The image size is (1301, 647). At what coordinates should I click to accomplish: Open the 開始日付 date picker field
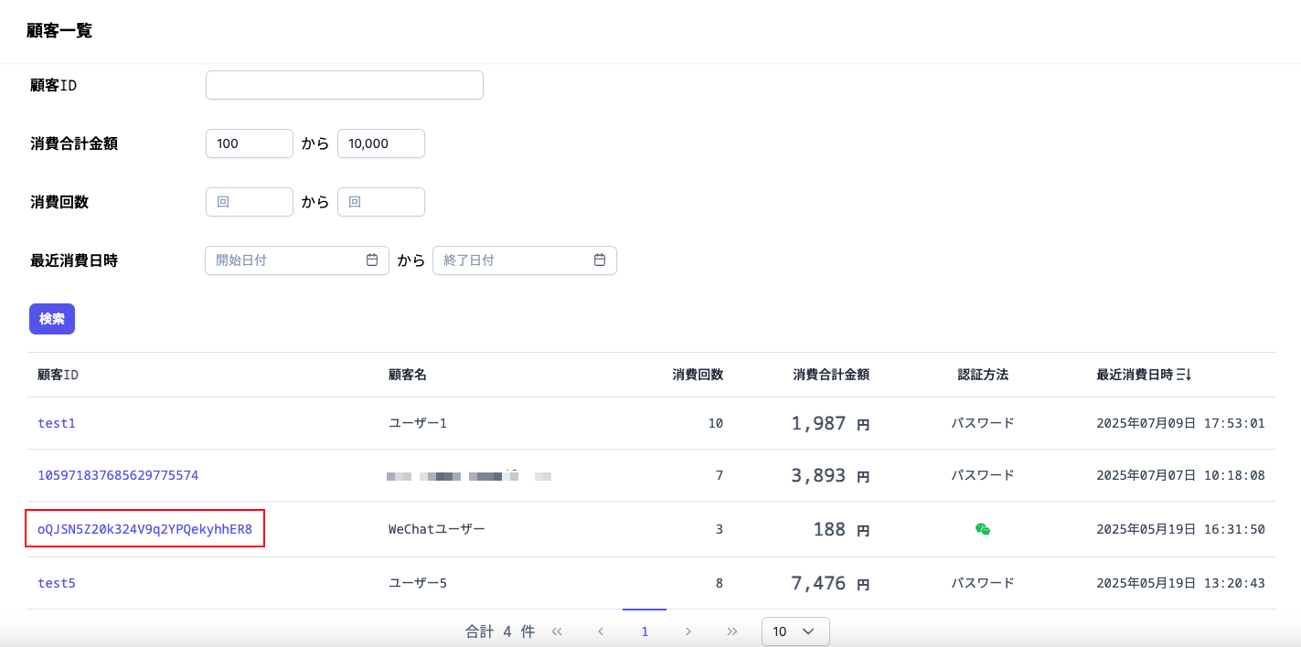tap(297, 260)
